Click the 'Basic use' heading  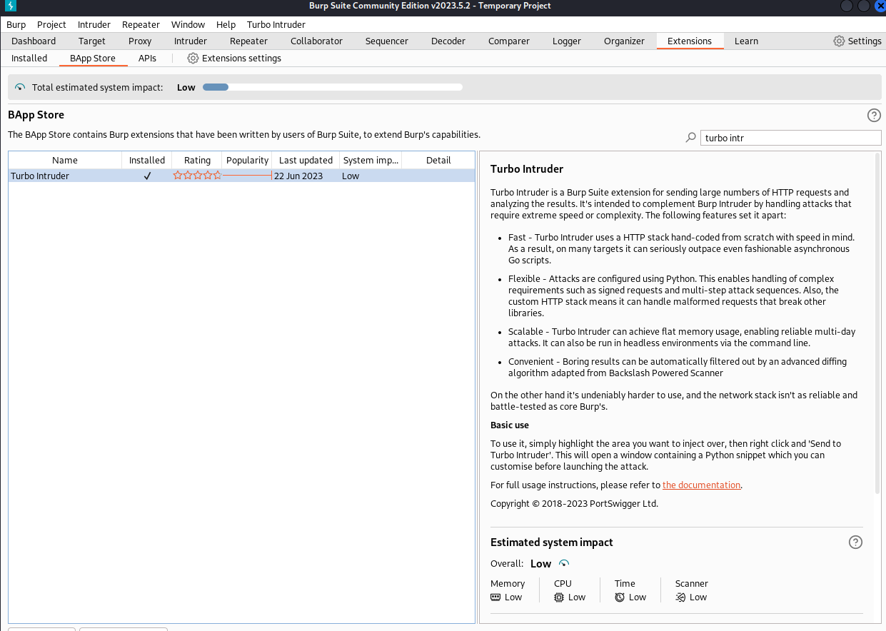(510, 425)
